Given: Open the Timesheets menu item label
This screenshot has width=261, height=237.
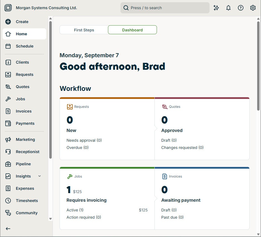Looking at the screenshot, I should (27, 201).
